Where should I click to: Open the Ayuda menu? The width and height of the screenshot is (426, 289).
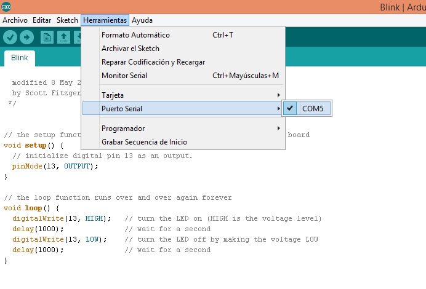tap(142, 20)
